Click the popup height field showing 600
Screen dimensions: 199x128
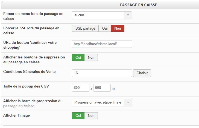point(102,88)
